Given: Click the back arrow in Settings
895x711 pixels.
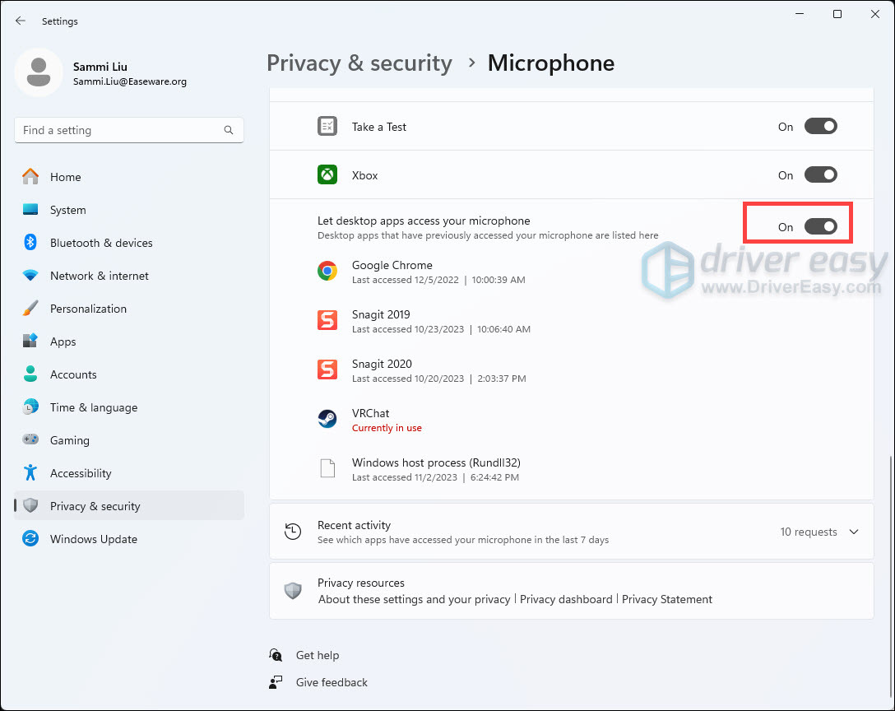Looking at the screenshot, I should [x=21, y=21].
